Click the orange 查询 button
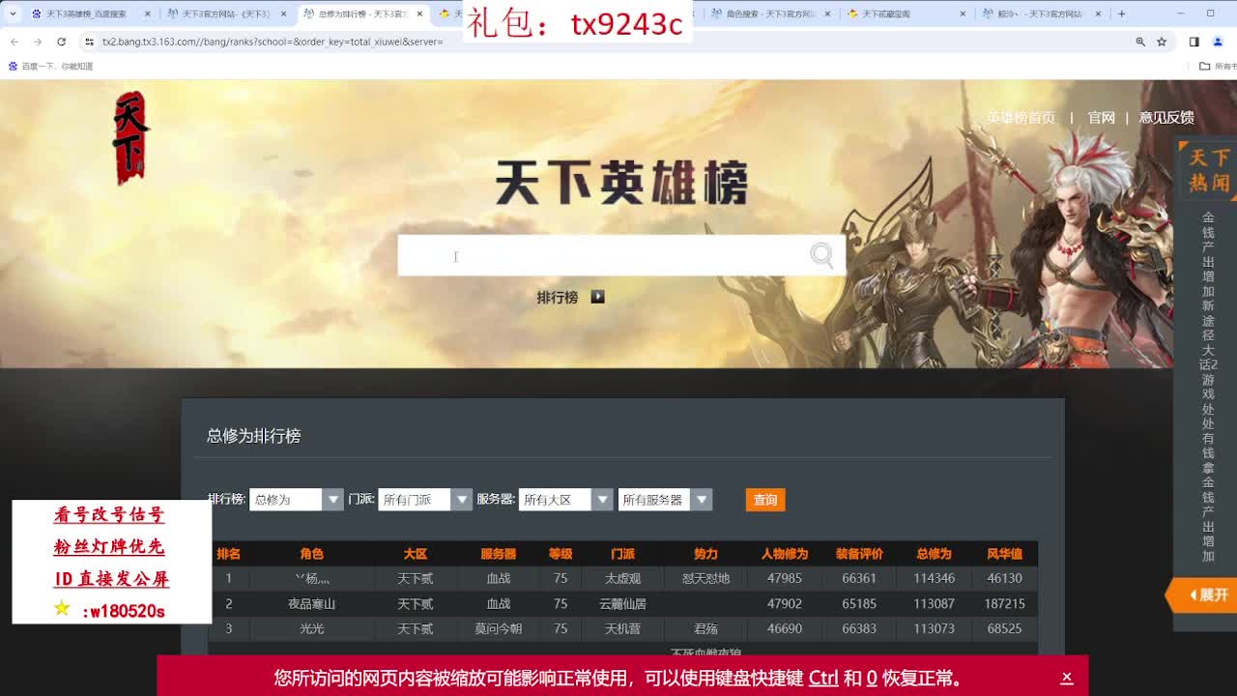The height and width of the screenshot is (696, 1237). (765, 500)
